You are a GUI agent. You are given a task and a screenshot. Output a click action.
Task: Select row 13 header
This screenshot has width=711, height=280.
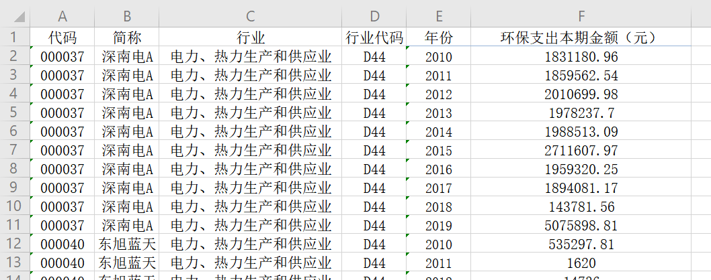13,263
